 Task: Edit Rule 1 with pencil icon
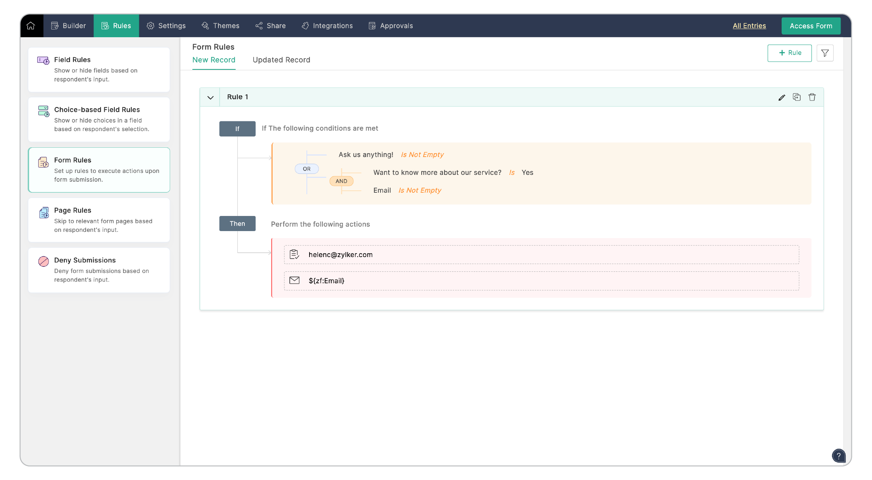pyautogui.click(x=782, y=97)
